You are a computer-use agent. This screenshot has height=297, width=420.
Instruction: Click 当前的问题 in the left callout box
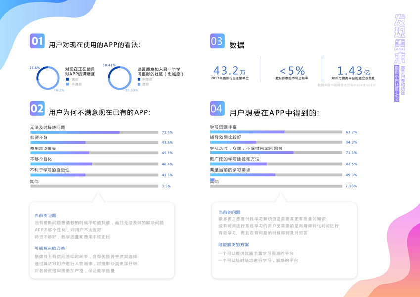click(46, 215)
